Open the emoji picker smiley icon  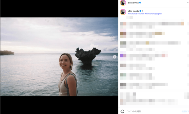tap(122, 111)
